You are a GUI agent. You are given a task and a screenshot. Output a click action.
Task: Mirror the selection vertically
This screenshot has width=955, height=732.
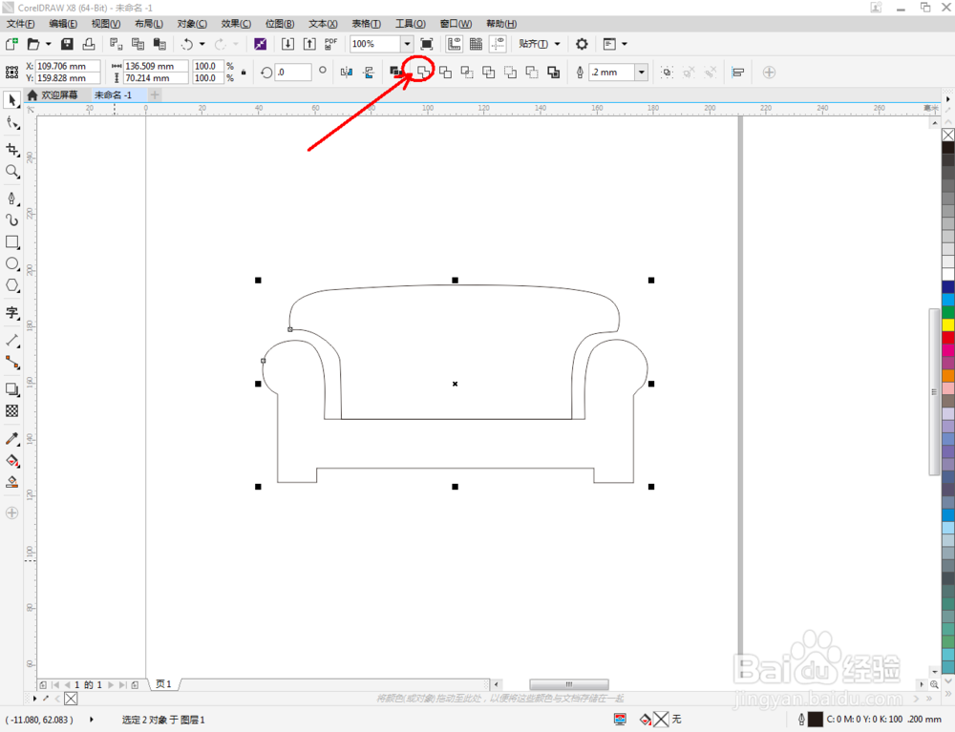click(x=369, y=73)
